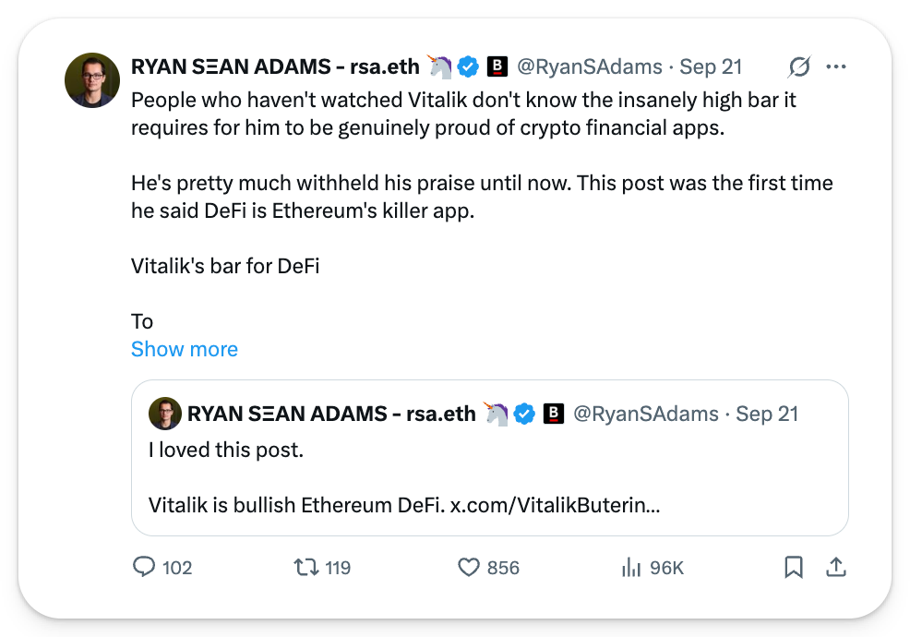Open the three-dot more options menu
The width and height of the screenshot is (910, 637).
coord(836,66)
